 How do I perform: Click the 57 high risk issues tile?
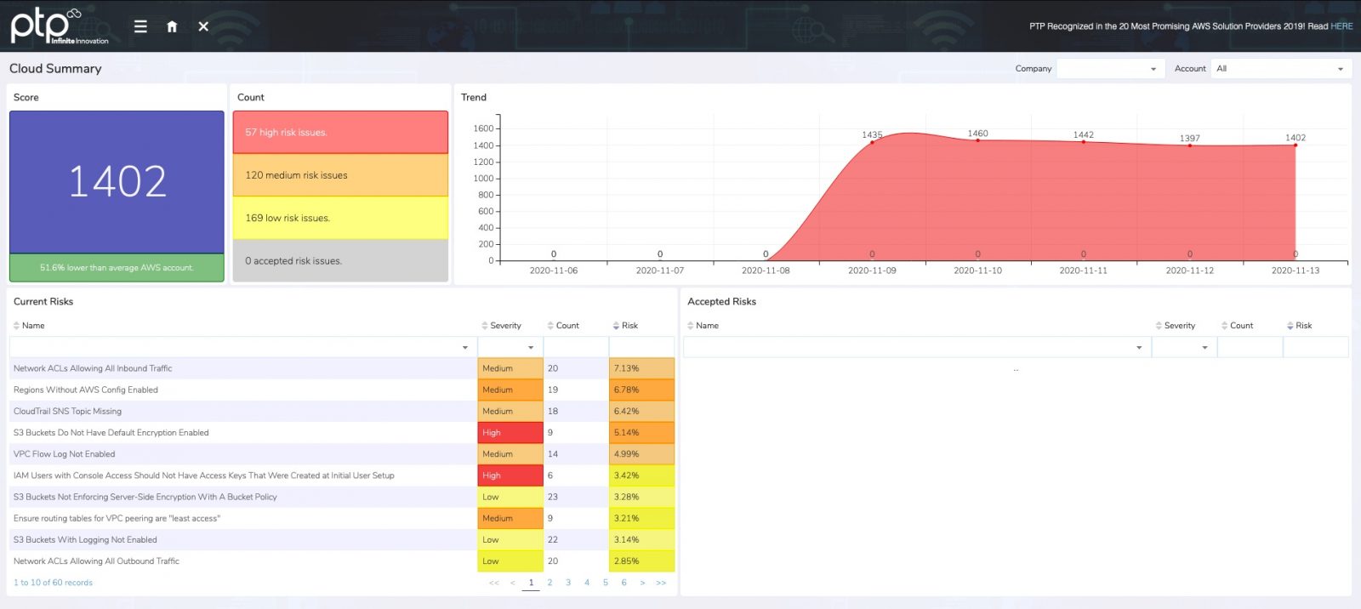[x=340, y=133]
